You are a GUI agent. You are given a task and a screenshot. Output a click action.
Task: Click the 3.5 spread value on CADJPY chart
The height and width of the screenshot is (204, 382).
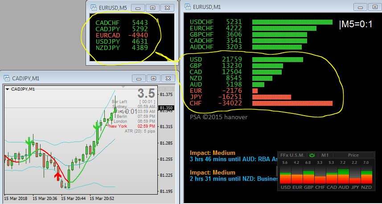pos(146,93)
